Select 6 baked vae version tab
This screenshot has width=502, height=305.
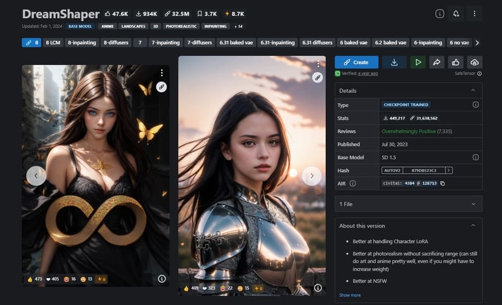click(354, 42)
